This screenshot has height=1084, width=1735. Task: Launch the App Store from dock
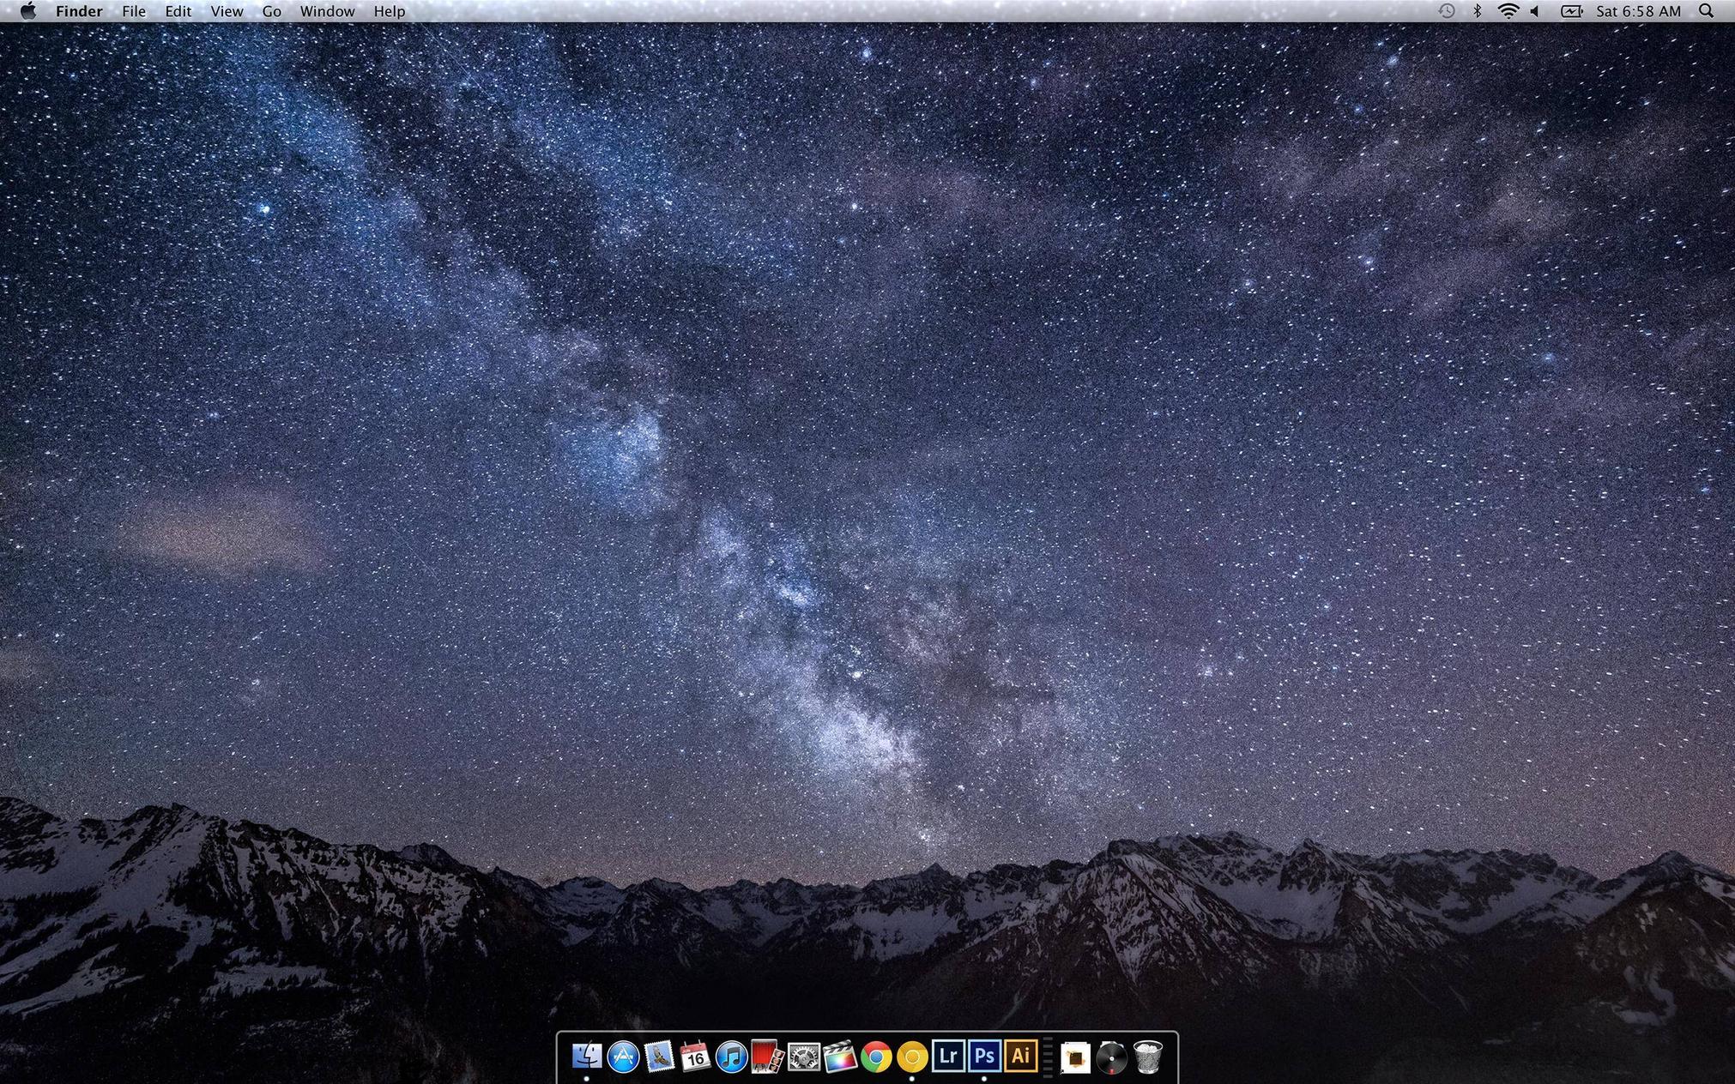(x=623, y=1057)
